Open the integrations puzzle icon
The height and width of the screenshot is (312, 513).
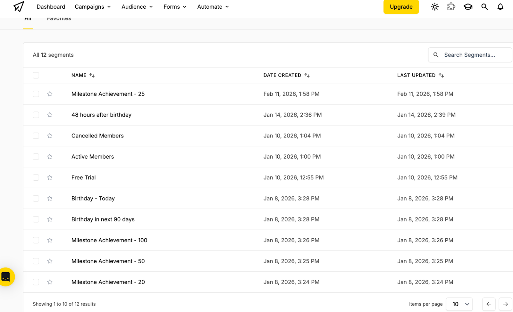pos(451,6)
